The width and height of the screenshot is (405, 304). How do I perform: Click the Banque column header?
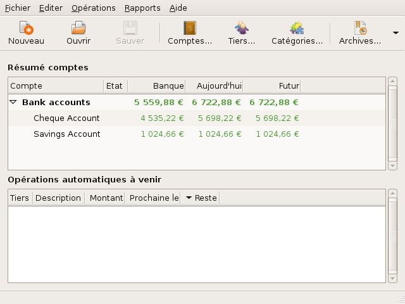(156, 85)
